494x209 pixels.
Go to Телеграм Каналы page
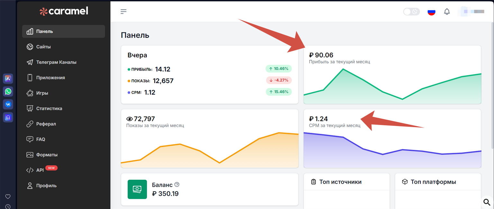(56, 62)
